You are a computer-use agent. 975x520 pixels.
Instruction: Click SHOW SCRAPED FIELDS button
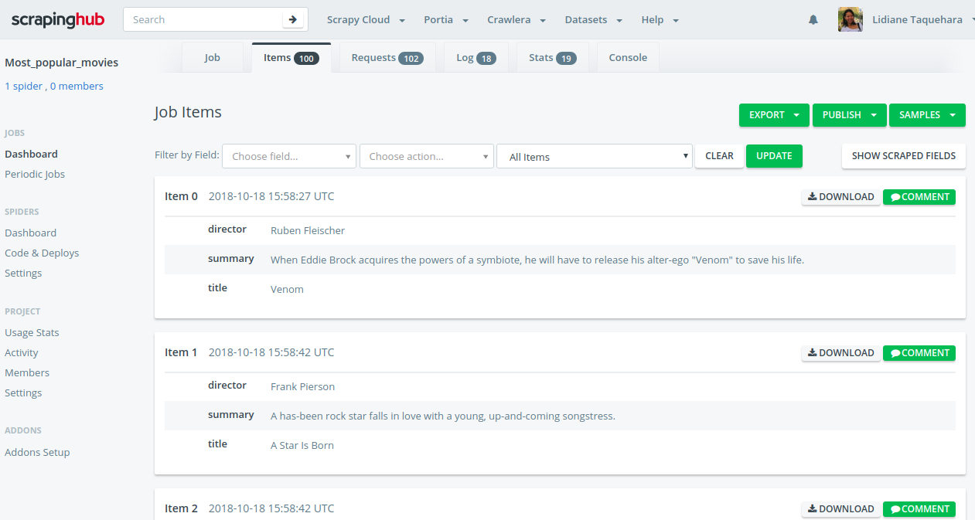904,156
